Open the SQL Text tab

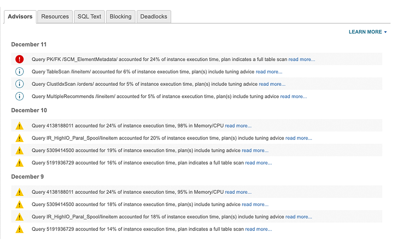click(x=89, y=17)
